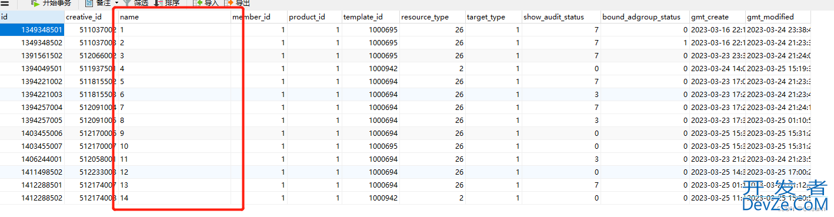Screen dimensions: 834x217
Task: Select the name column header
Action: click(174, 17)
